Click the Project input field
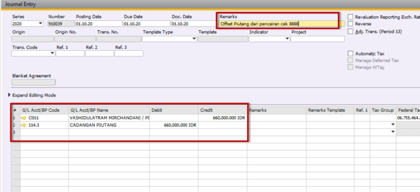This screenshot has height=192, width=420. point(318,39)
